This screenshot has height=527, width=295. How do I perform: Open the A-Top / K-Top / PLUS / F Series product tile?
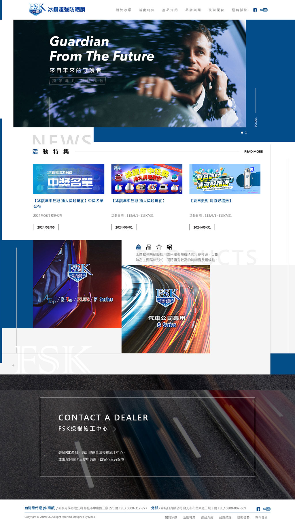tap(77, 284)
